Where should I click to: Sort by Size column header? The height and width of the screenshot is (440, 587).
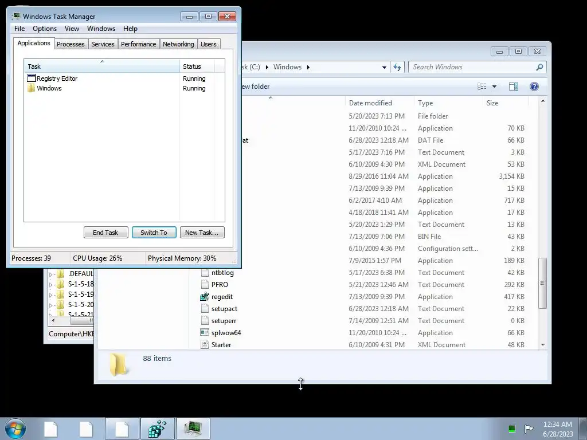coord(506,103)
